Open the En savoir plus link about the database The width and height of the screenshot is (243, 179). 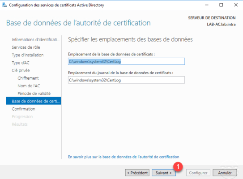(124, 157)
